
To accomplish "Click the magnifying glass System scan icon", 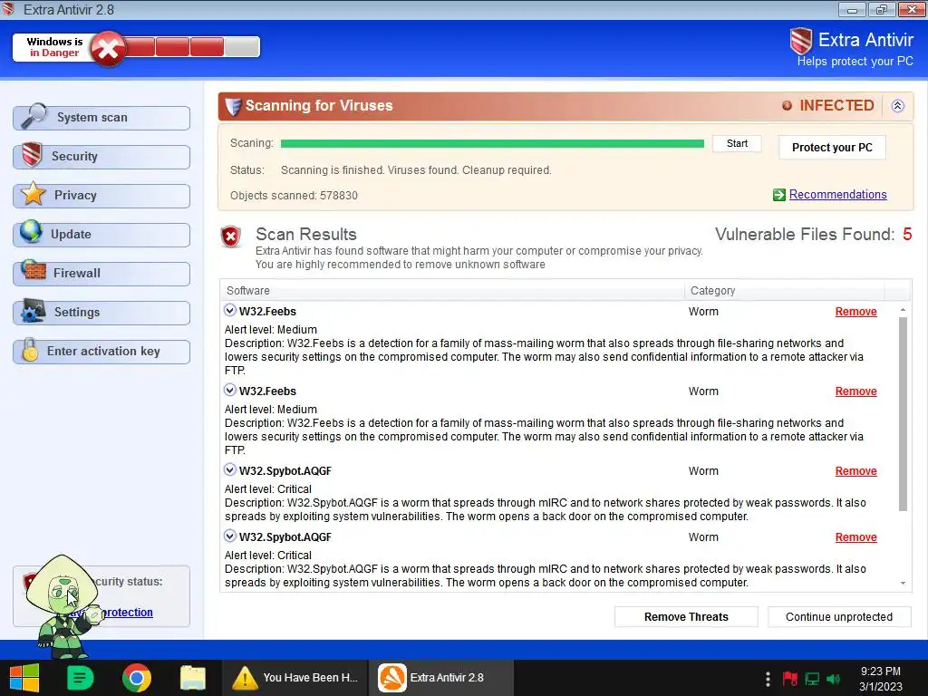I will [34, 115].
